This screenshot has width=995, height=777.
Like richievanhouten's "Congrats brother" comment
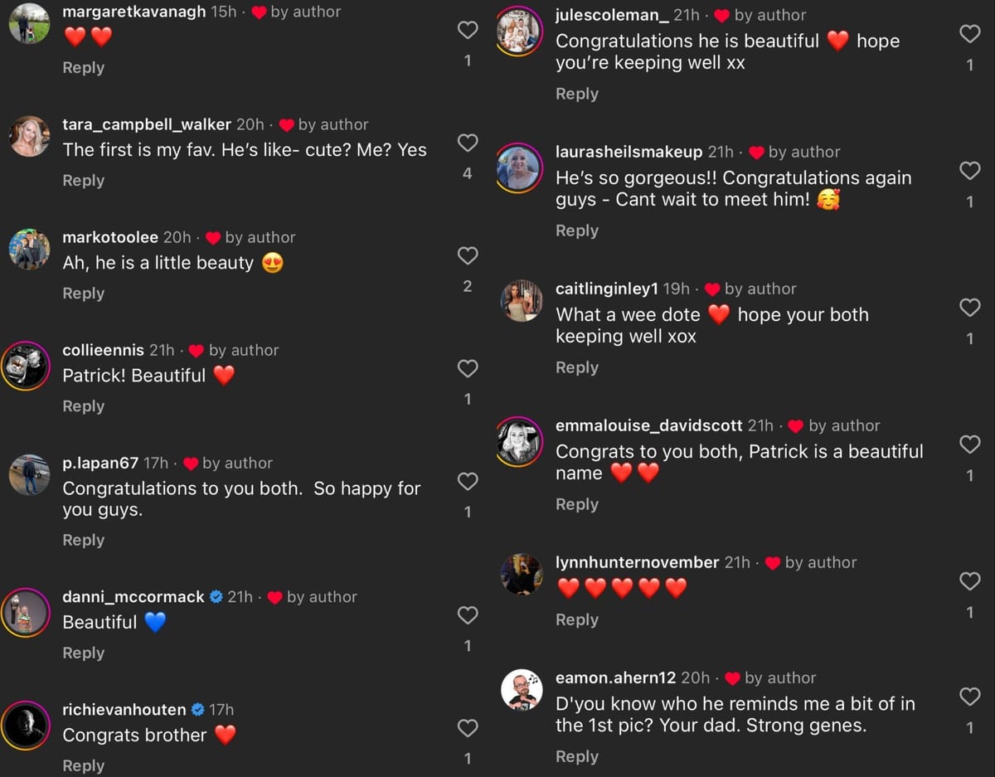click(x=468, y=728)
